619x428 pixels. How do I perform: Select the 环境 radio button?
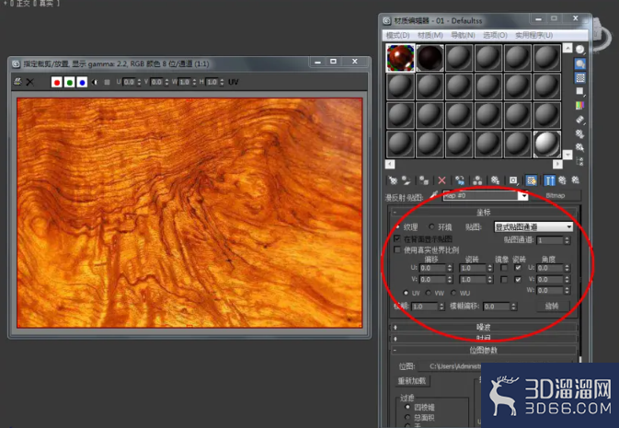click(431, 226)
